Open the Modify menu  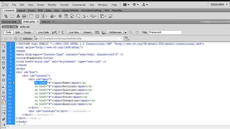click(x=52, y=5)
